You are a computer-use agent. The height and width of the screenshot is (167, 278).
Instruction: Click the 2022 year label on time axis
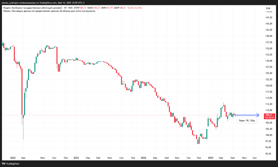[x=13, y=158]
